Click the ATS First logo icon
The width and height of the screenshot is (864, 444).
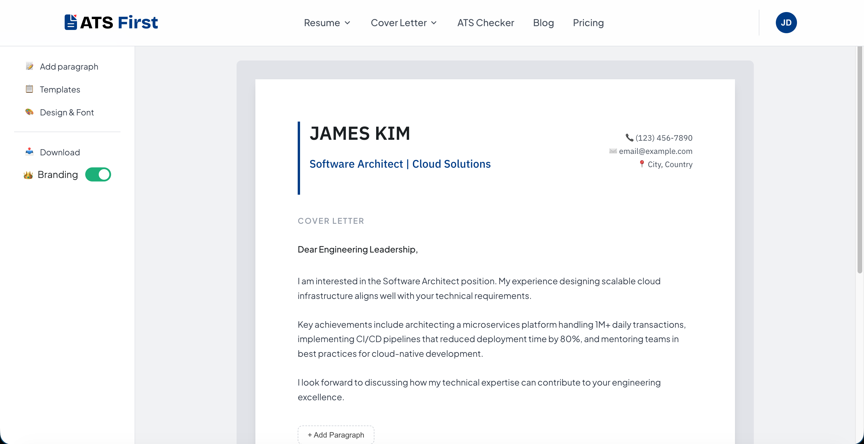click(71, 22)
